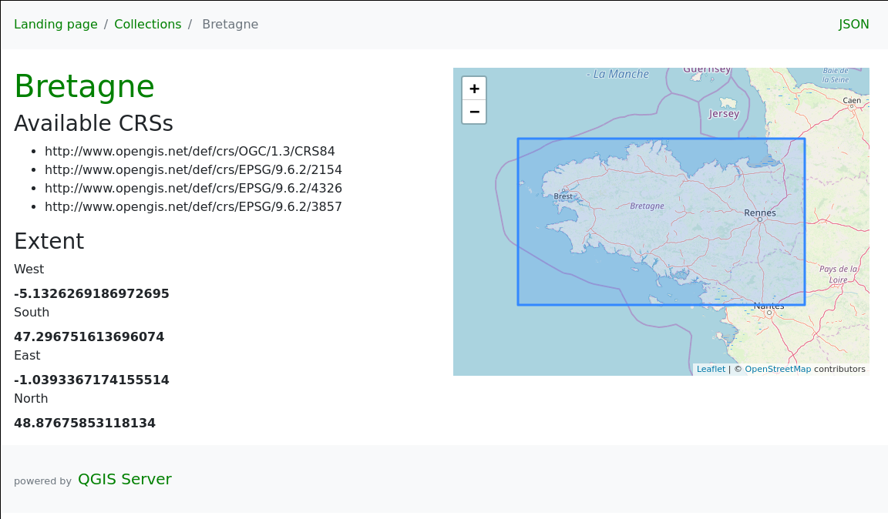Screen dimensions: 888x519
Task: Click Caen label on the map
Action: [852, 101]
